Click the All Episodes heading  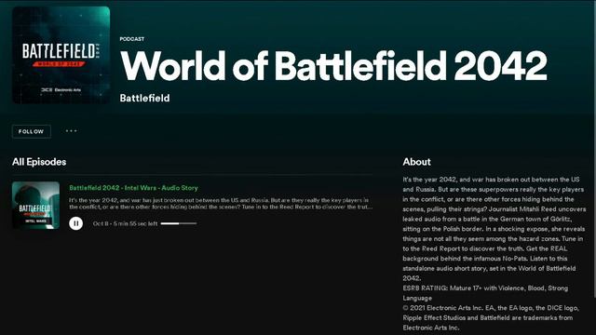pos(39,162)
